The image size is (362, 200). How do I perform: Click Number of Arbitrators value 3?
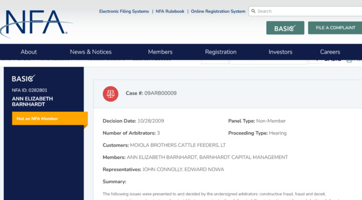(158, 133)
